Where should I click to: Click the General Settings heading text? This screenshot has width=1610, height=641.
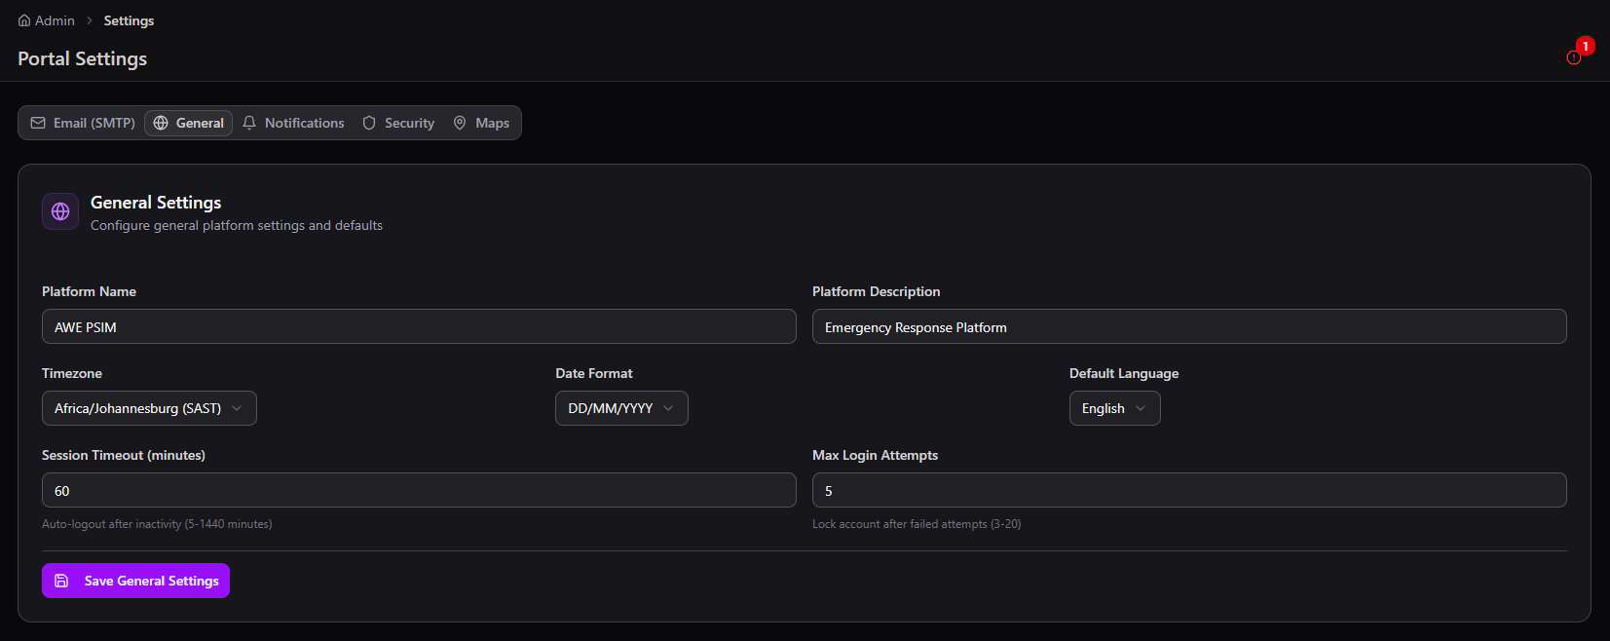click(x=156, y=203)
